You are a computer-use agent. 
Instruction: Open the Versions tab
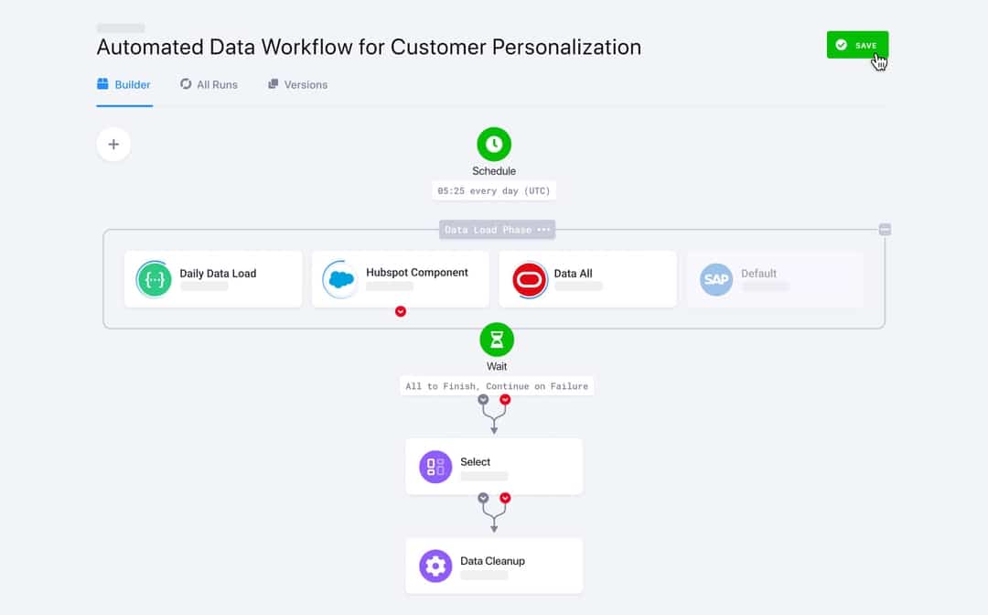(296, 84)
